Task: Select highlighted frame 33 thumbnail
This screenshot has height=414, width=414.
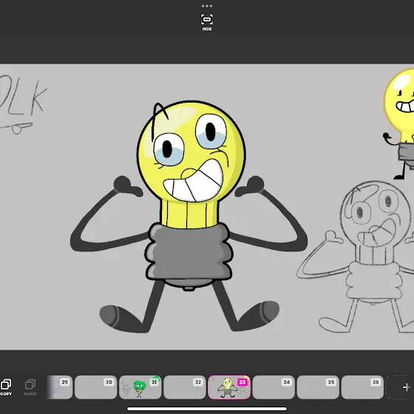Action: coord(229,387)
